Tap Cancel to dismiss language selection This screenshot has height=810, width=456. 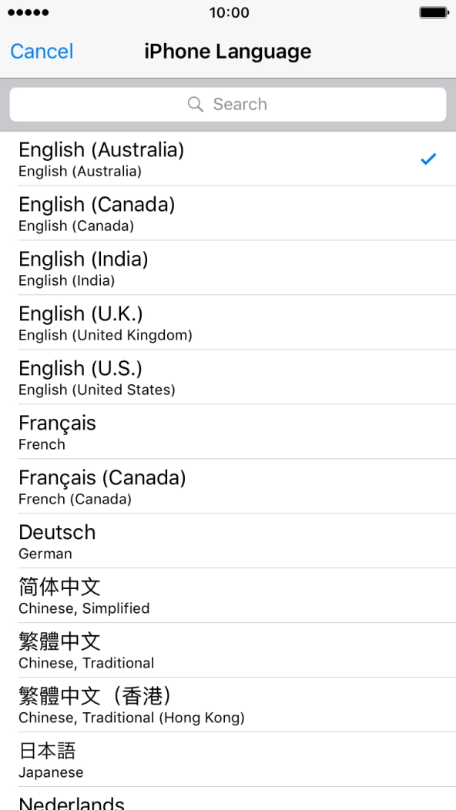coord(41,51)
